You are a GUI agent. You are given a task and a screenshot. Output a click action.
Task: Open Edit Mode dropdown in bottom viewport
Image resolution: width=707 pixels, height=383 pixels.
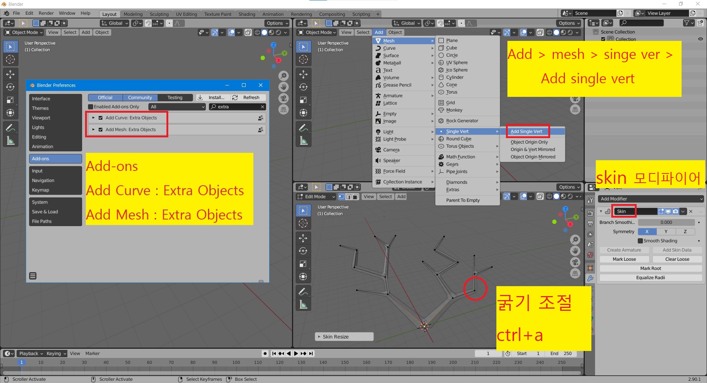pyautogui.click(x=316, y=197)
